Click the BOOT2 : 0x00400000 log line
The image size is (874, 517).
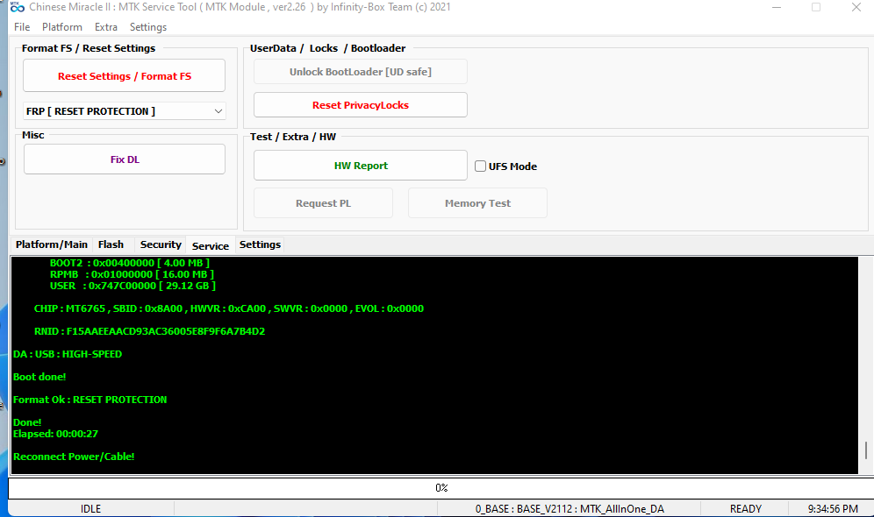(129, 263)
